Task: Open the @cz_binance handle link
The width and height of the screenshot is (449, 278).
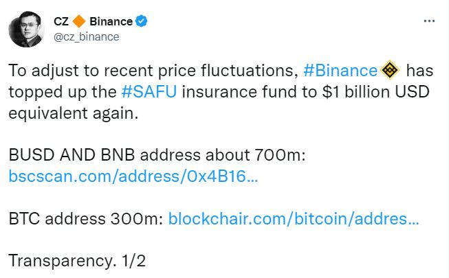Action: (x=86, y=36)
